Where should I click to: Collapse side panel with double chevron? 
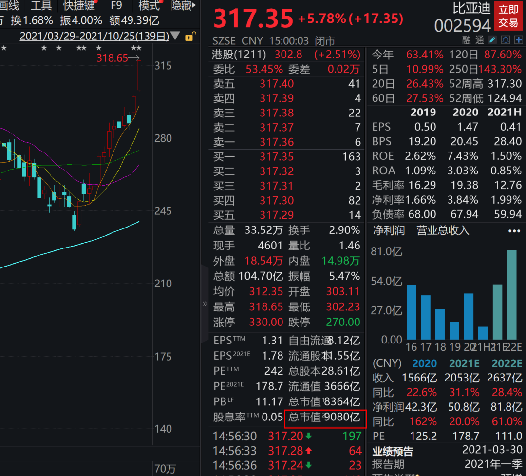pos(205,304)
